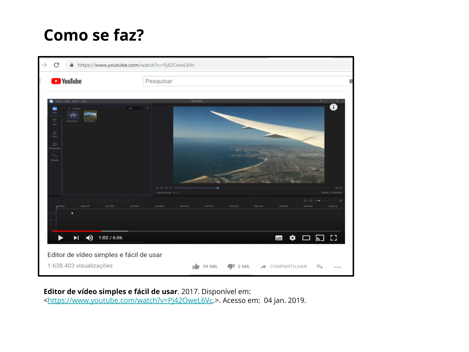Click the browser address bar URL
This screenshot has height=352, width=469.
coord(136,65)
